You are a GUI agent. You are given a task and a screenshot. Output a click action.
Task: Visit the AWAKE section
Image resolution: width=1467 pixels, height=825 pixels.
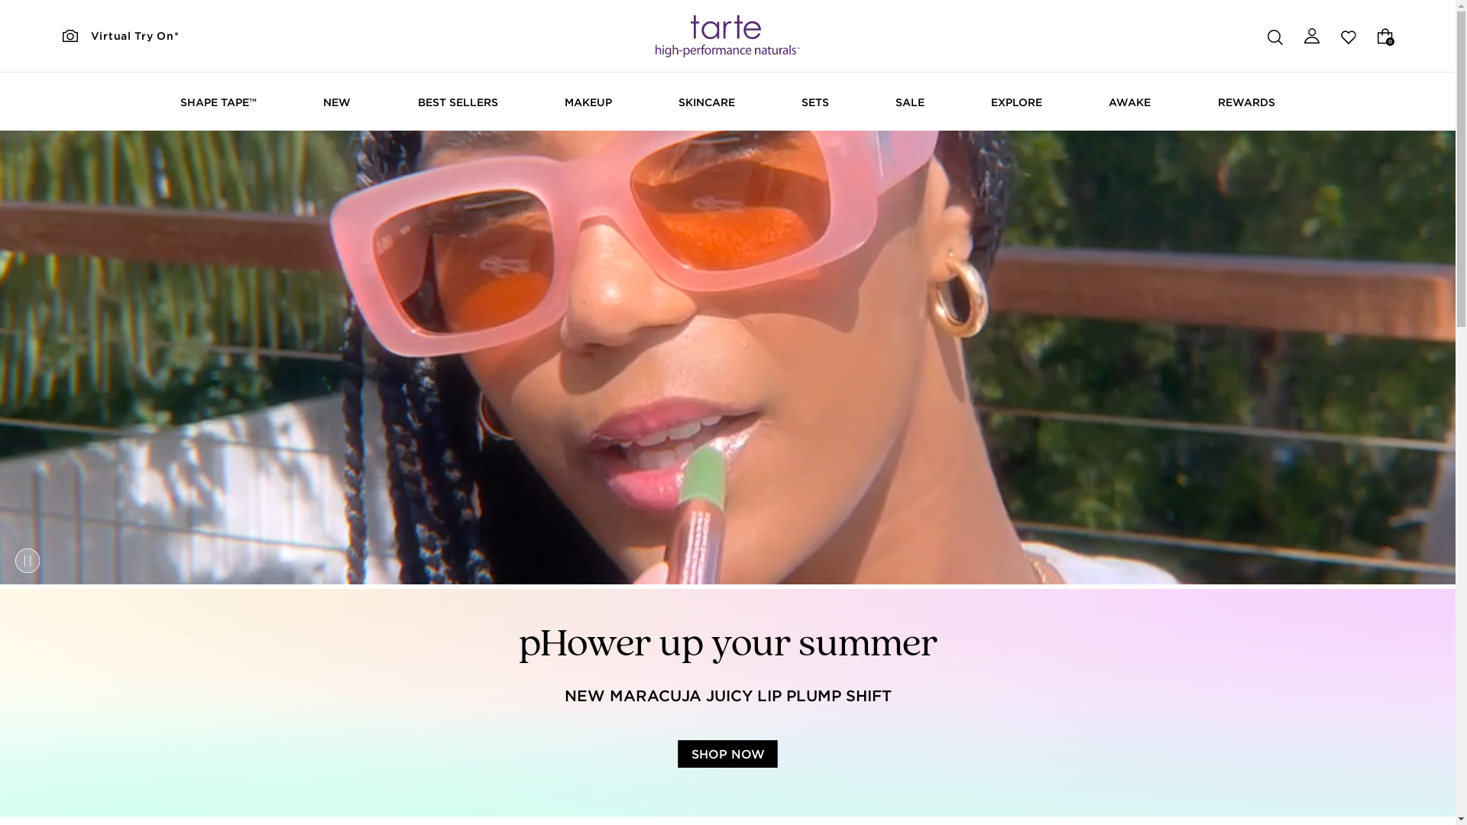click(x=1129, y=102)
